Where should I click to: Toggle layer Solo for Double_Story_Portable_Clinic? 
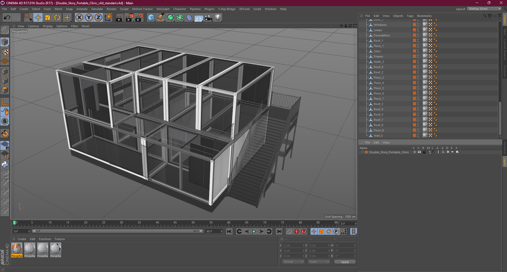[x=414, y=152]
